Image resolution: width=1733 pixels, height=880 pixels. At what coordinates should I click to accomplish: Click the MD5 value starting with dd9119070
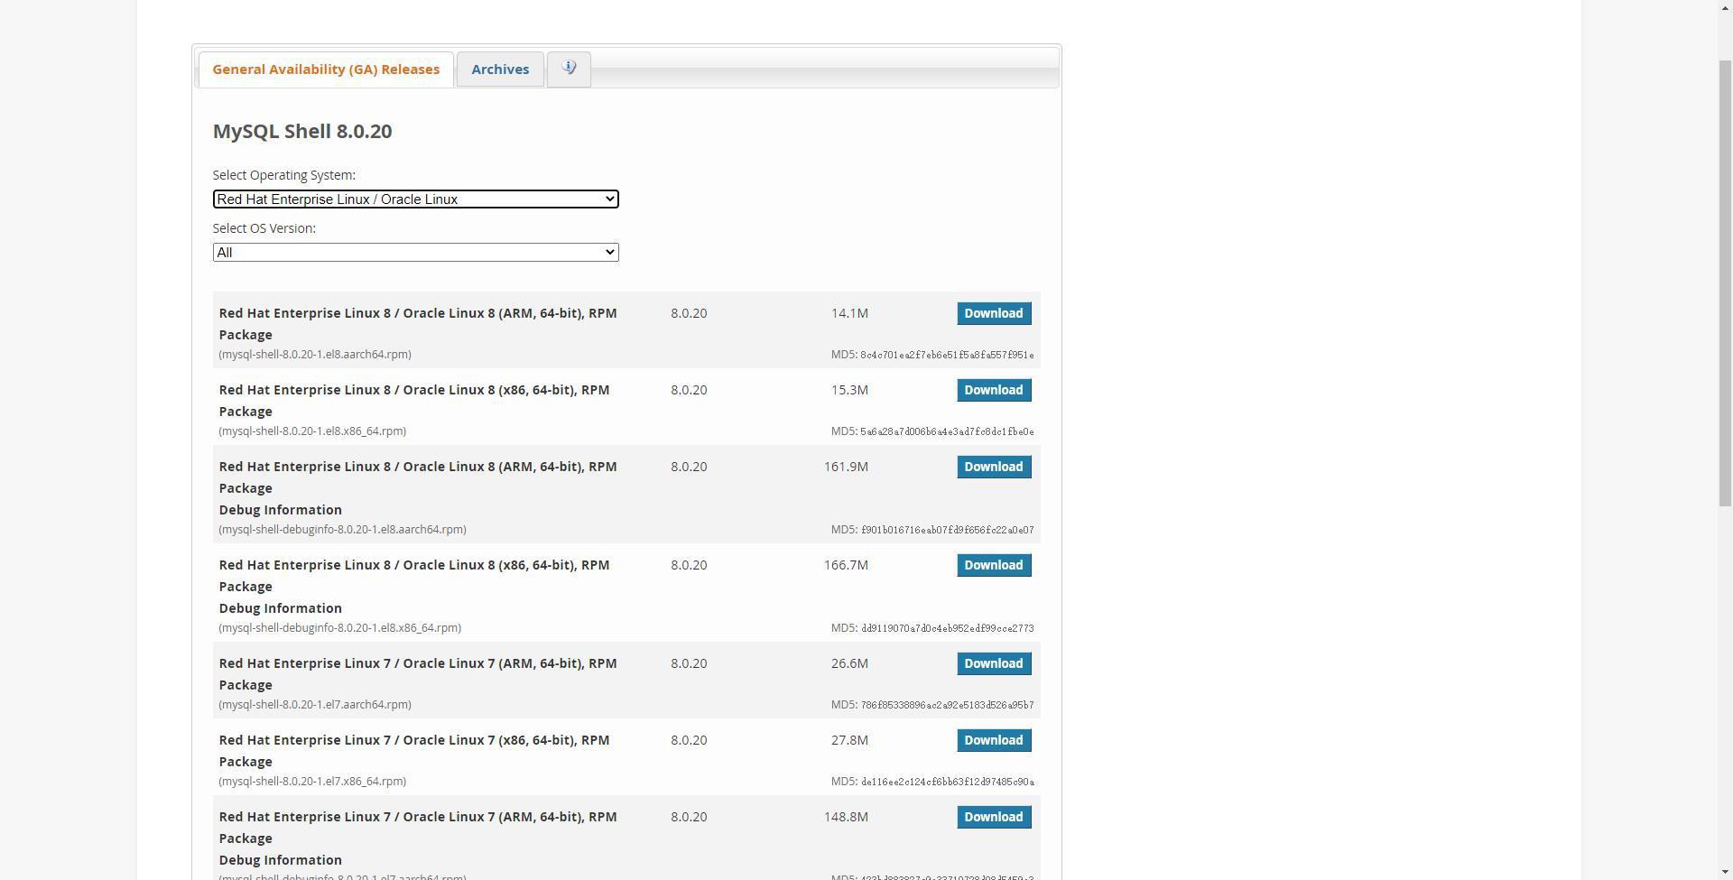[947, 628]
